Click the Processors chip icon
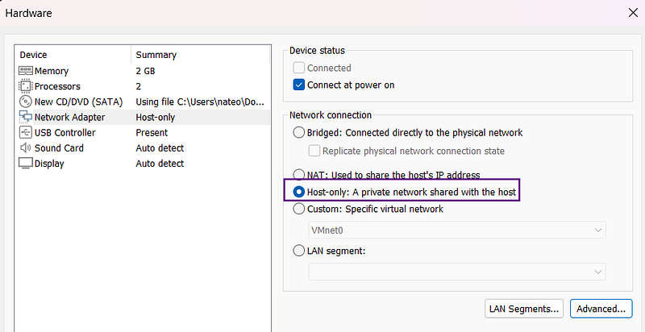645x332 pixels. (x=25, y=86)
